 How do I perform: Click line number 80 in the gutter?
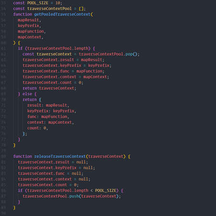point(3,156)
